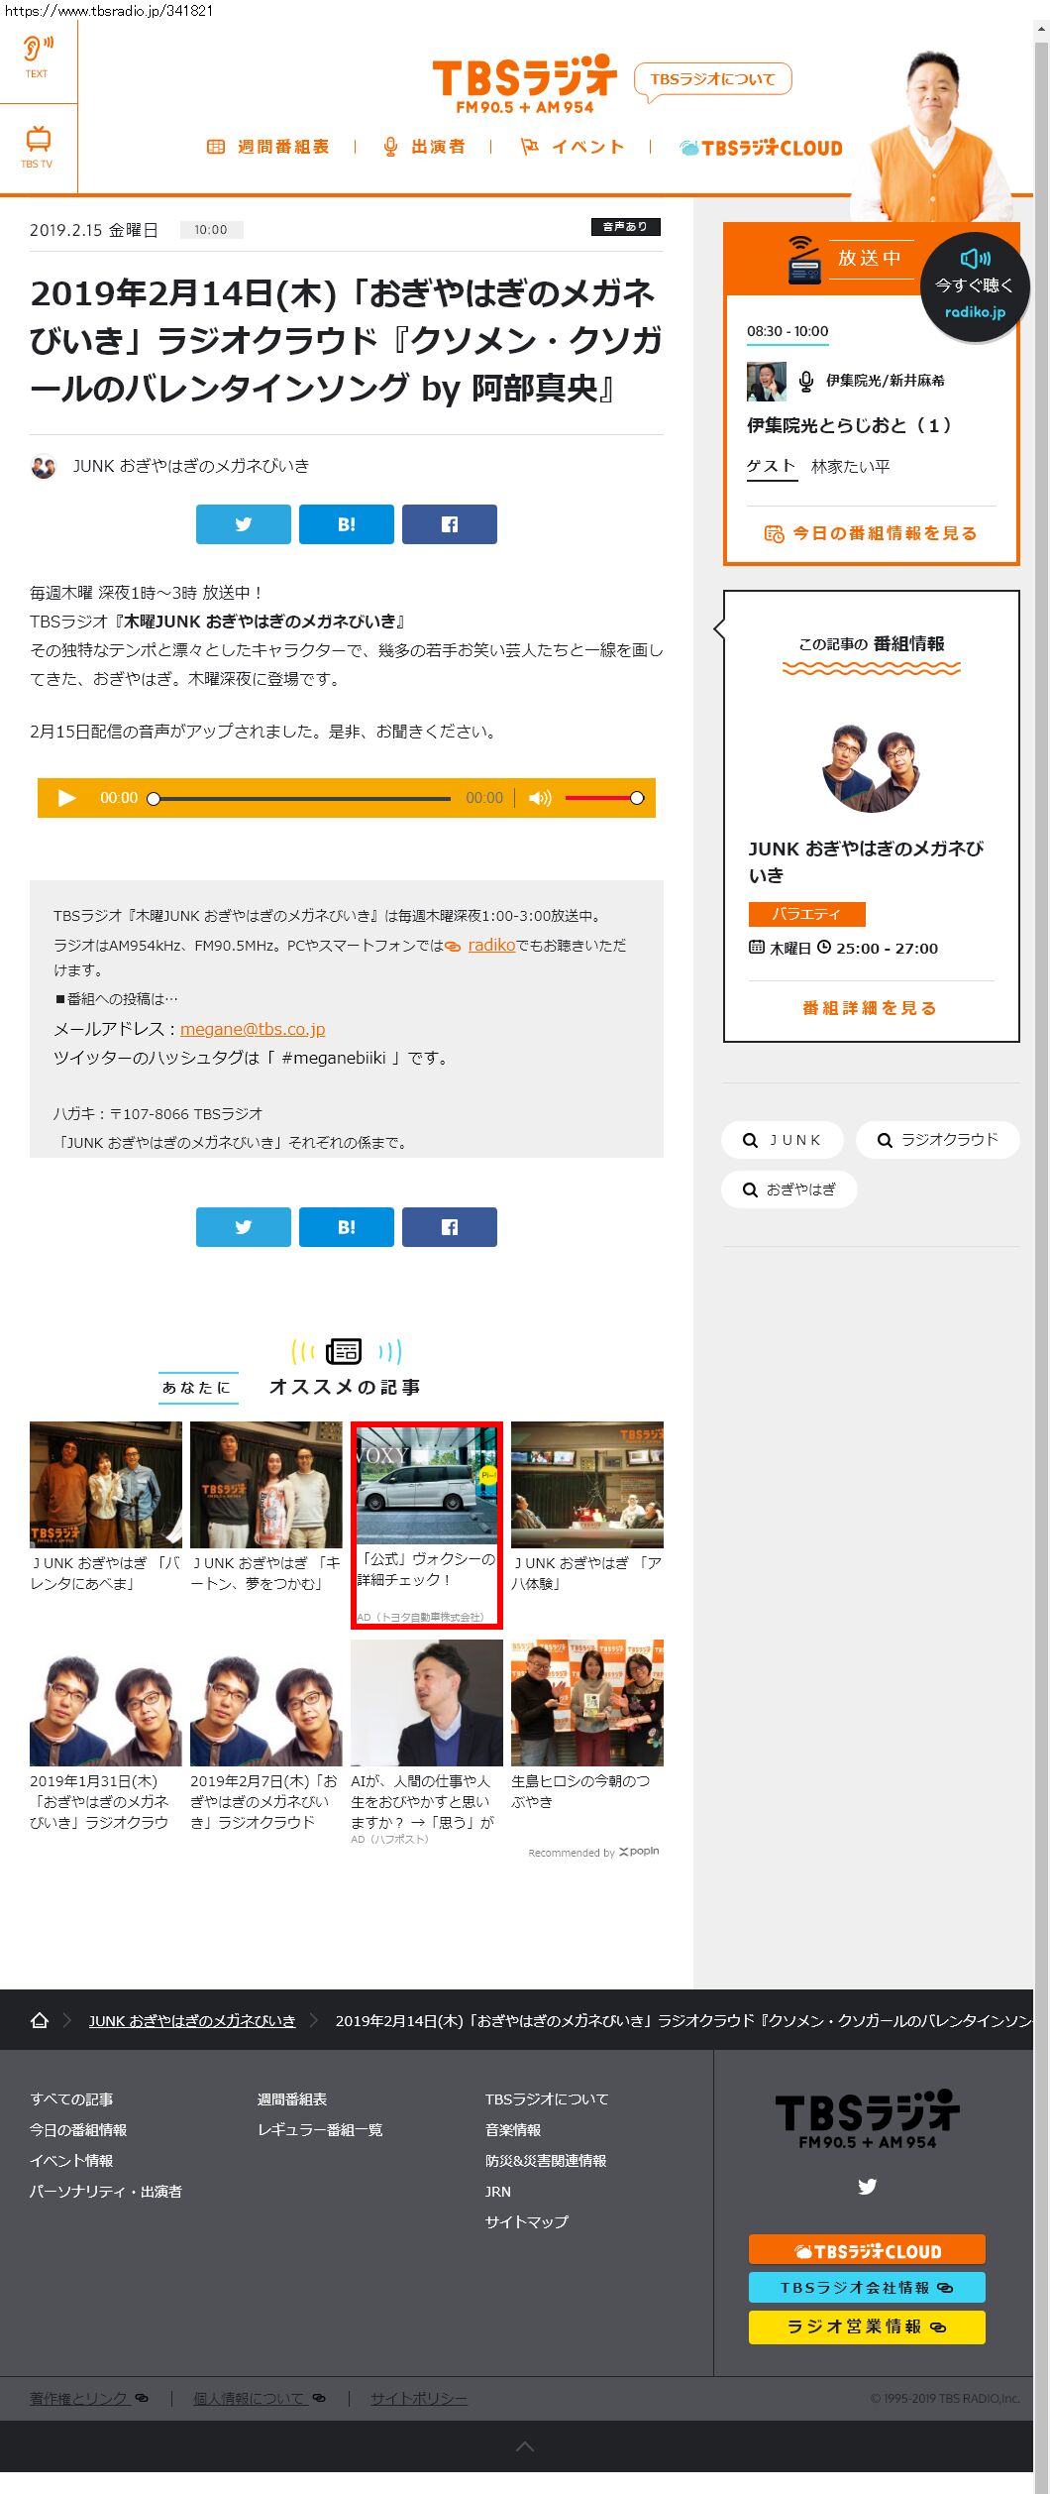Open article 「キートン、夢をつかむ」 thumbnail
The width and height of the screenshot is (1050, 2494).
click(x=266, y=1484)
